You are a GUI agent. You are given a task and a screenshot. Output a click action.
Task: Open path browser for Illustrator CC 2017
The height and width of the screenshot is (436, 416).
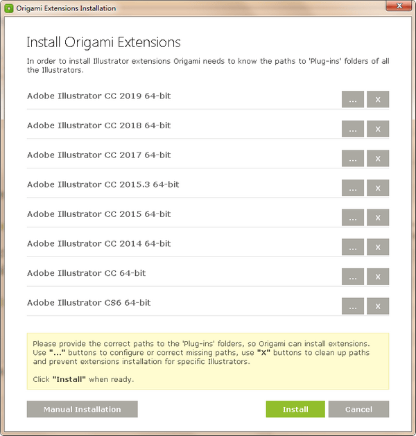pos(352,159)
